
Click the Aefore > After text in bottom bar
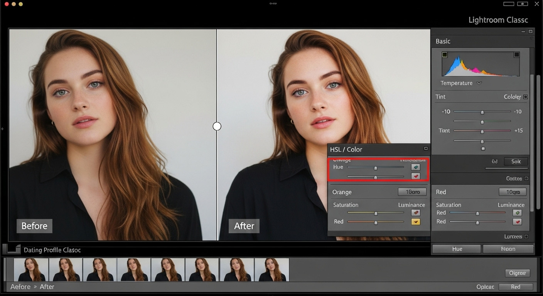point(32,287)
